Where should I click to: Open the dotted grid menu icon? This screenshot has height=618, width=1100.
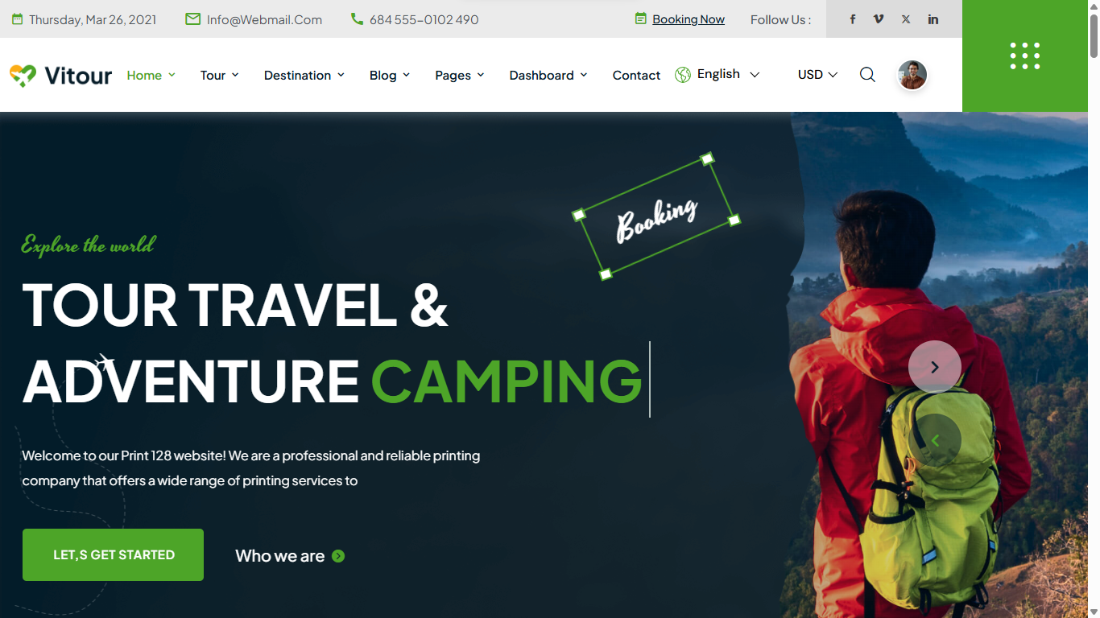point(1025,56)
